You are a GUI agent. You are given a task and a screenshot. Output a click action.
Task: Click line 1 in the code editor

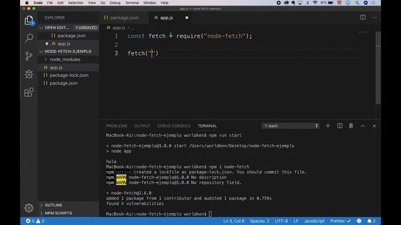tap(190, 36)
